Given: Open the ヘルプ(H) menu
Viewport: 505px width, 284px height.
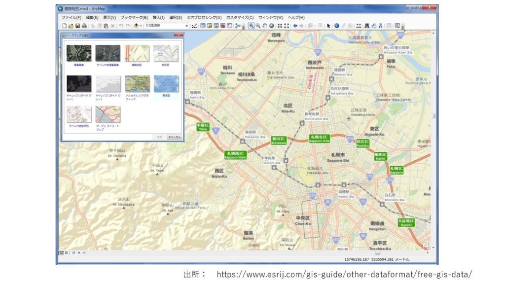Looking at the screenshot, I should pyautogui.click(x=296, y=17).
